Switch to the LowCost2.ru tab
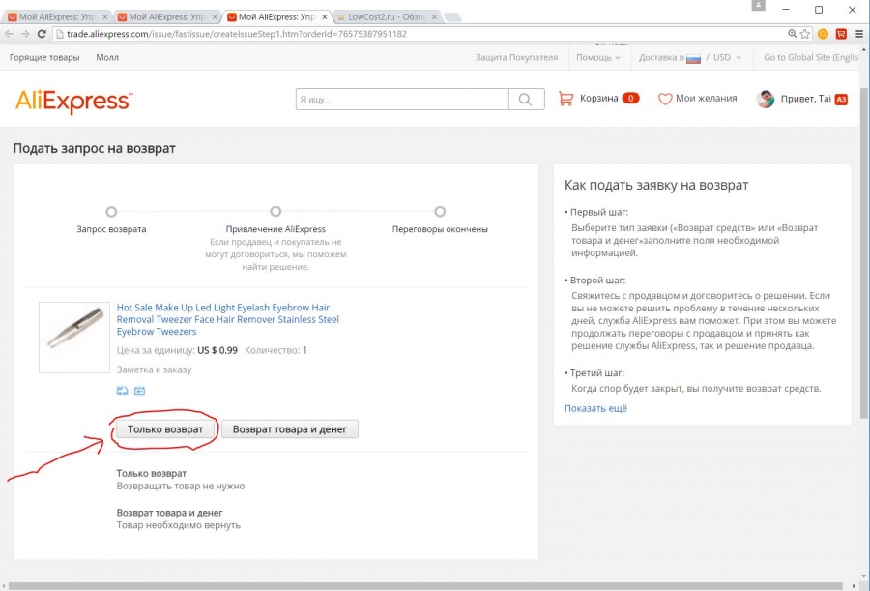The height and width of the screenshot is (591, 870). pos(387,17)
